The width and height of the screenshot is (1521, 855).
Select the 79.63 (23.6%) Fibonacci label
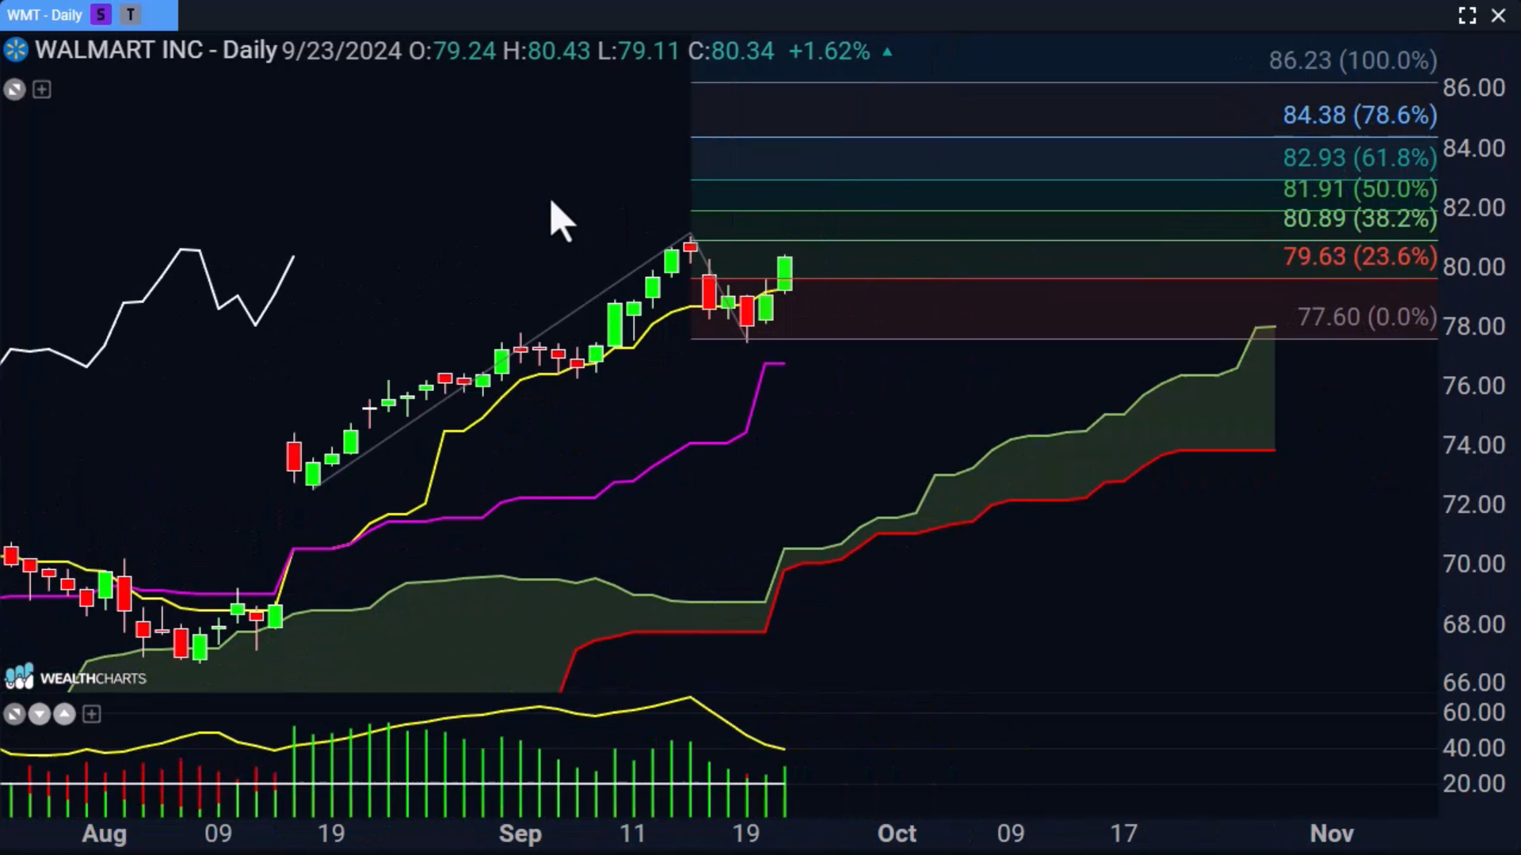click(1360, 256)
